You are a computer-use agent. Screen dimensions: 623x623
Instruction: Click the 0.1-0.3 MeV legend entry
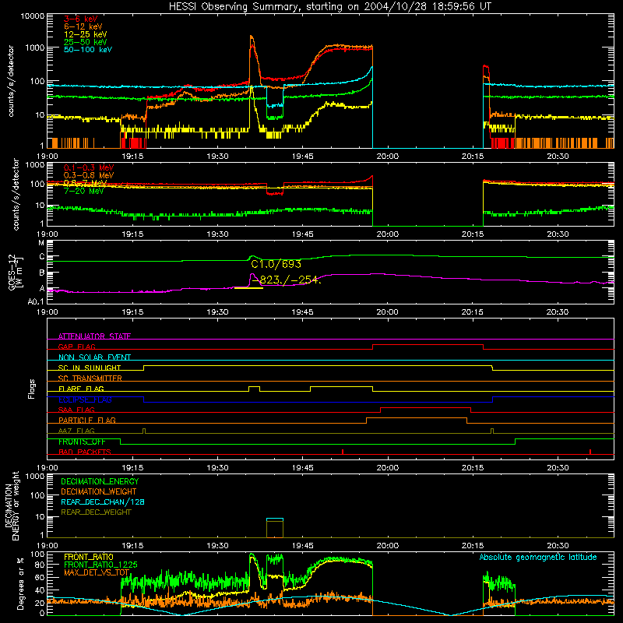point(89,167)
